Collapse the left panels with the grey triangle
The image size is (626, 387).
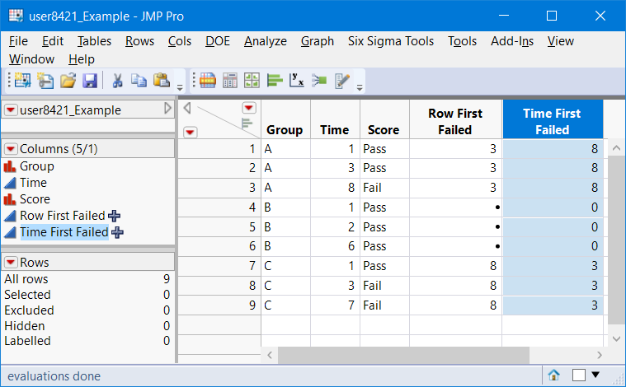pyautogui.click(x=168, y=109)
